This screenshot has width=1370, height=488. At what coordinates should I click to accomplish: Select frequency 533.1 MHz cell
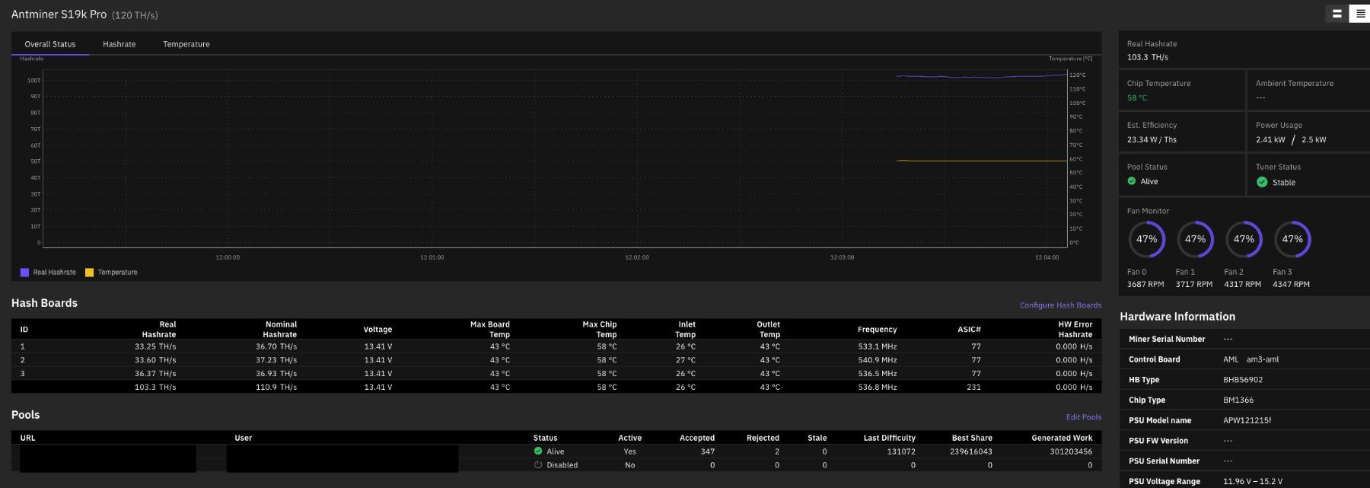point(878,346)
